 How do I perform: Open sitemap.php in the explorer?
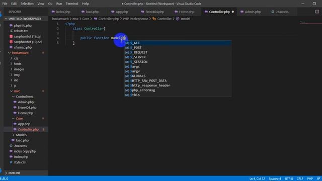(x=23, y=47)
